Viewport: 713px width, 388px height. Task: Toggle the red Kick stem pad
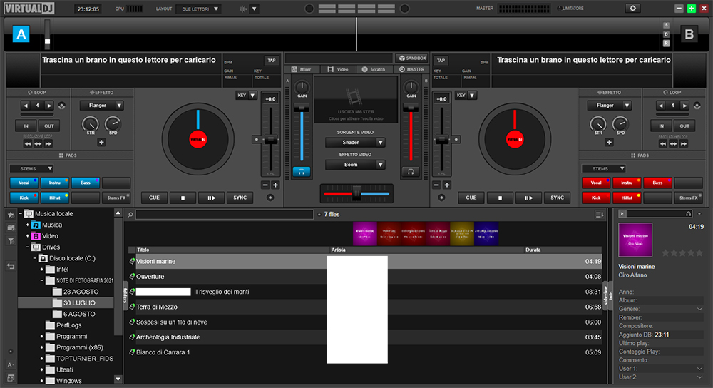tap(596, 198)
